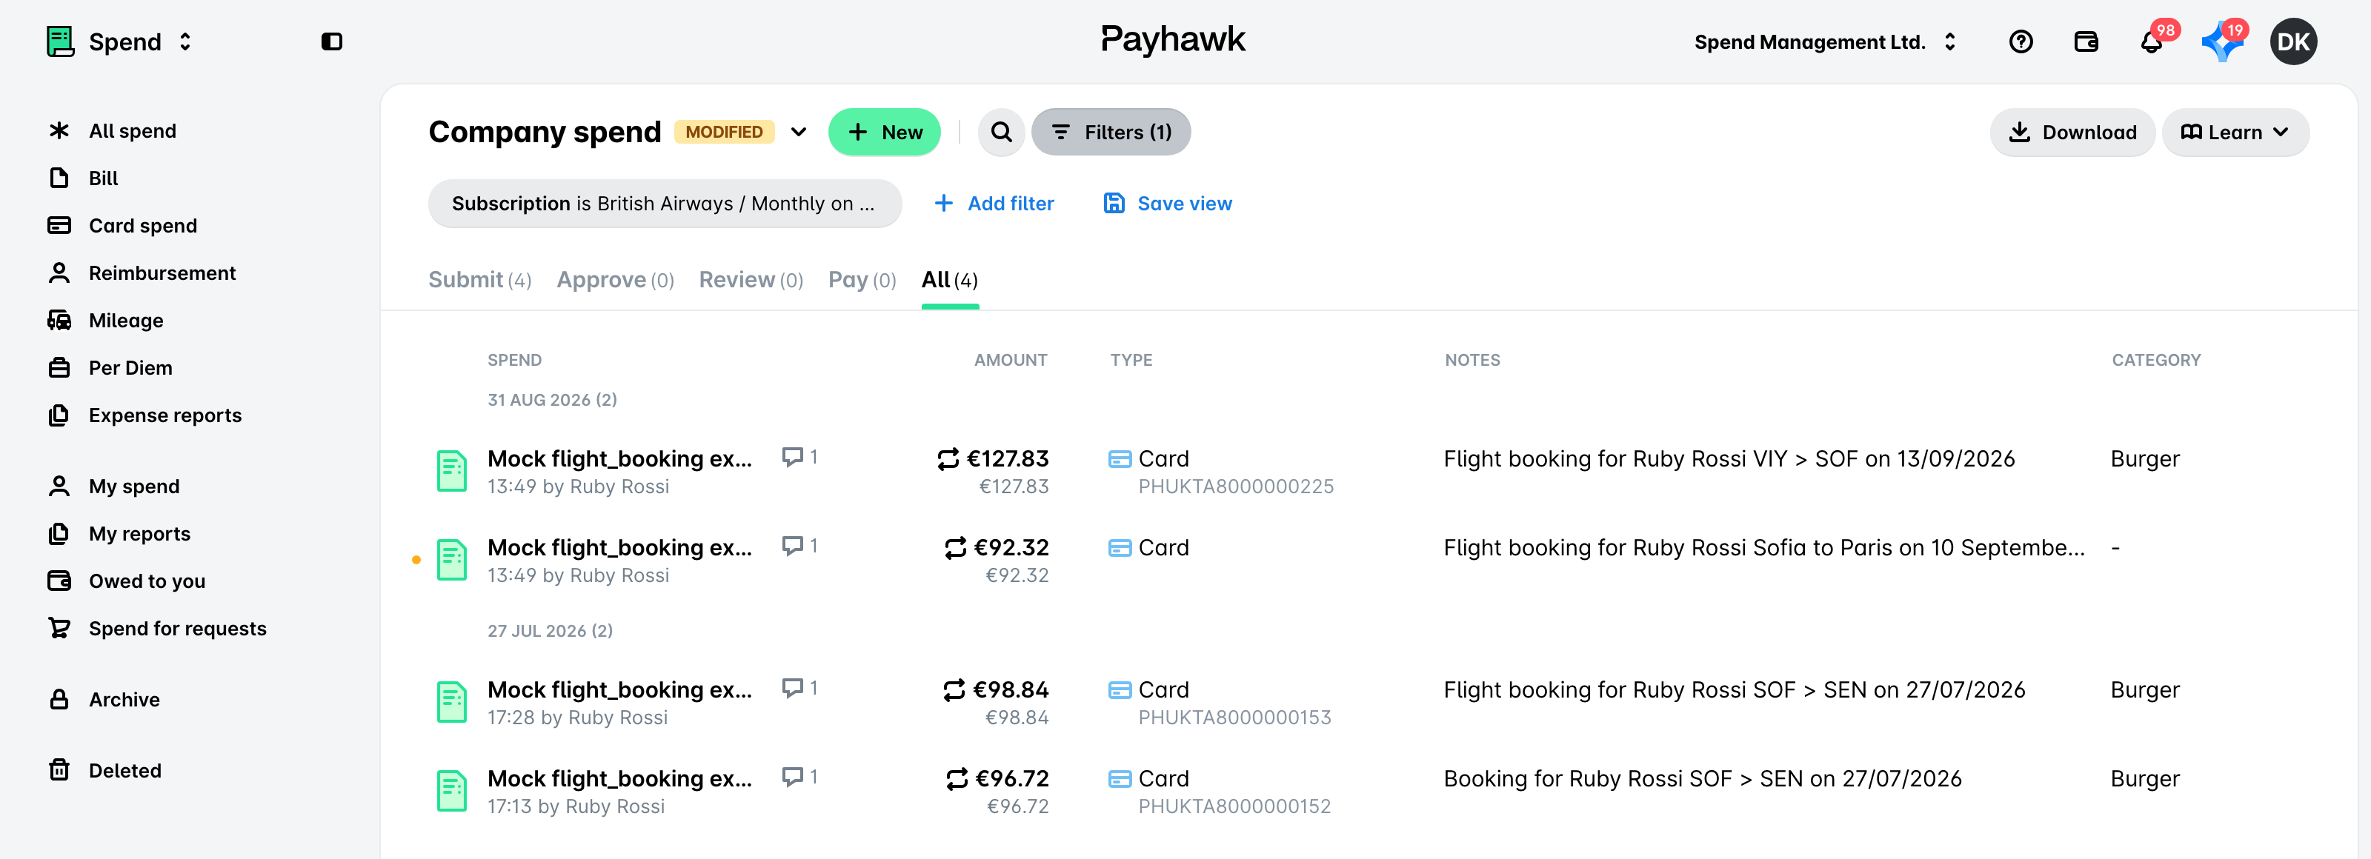Open comment icon on €92.32 expense
This screenshot has width=2371, height=859.
tap(791, 547)
